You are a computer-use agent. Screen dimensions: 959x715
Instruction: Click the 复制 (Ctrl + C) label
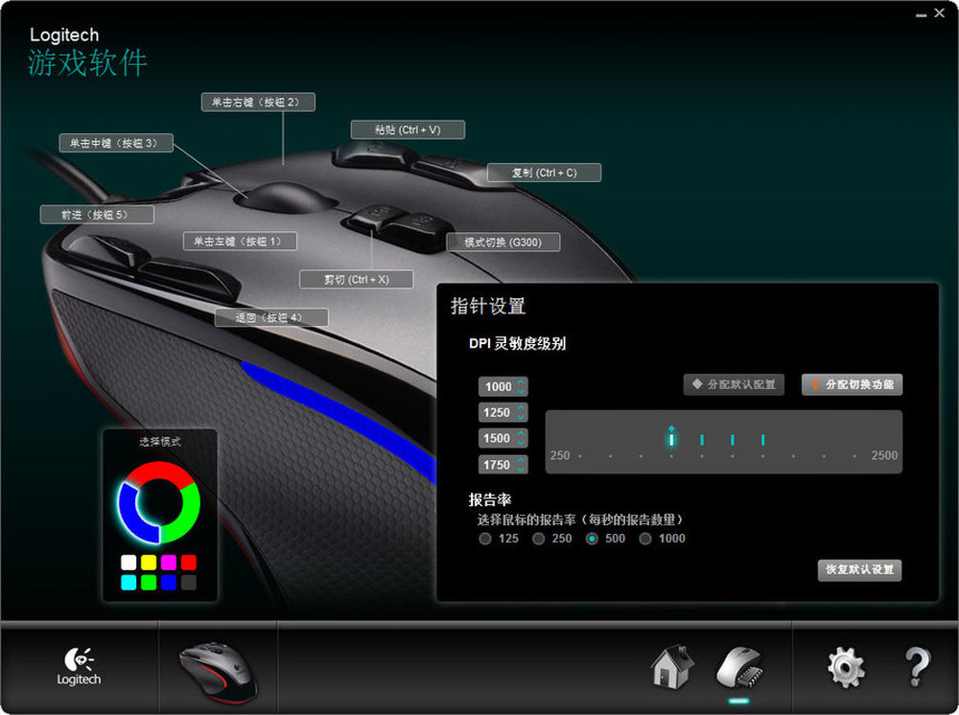click(x=545, y=173)
